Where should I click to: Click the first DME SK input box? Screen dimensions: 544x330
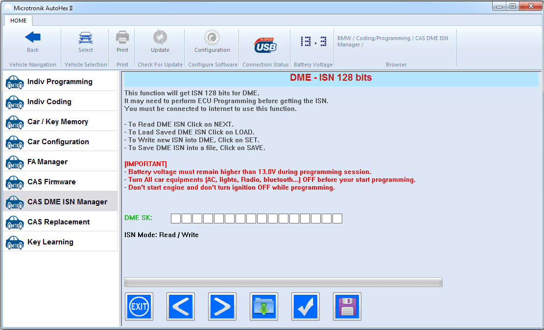pyautogui.click(x=176, y=219)
